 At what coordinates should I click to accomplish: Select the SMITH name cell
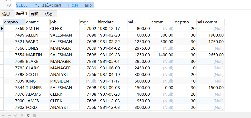38,28
